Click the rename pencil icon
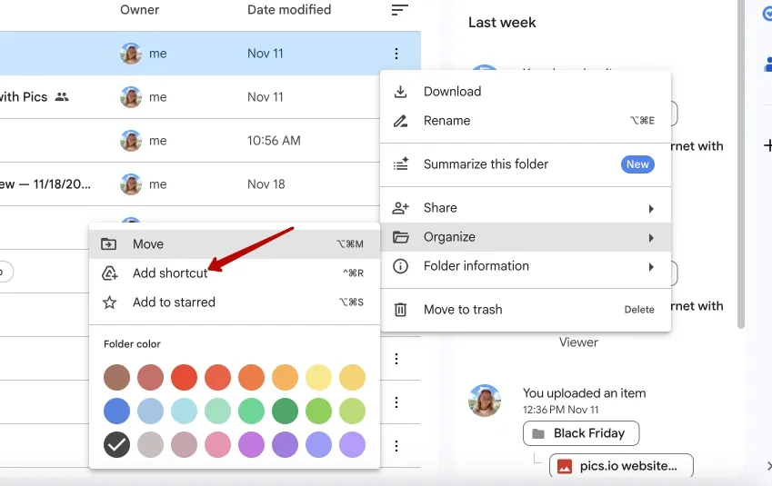The height and width of the screenshot is (486, 772). tap(400, 121)
